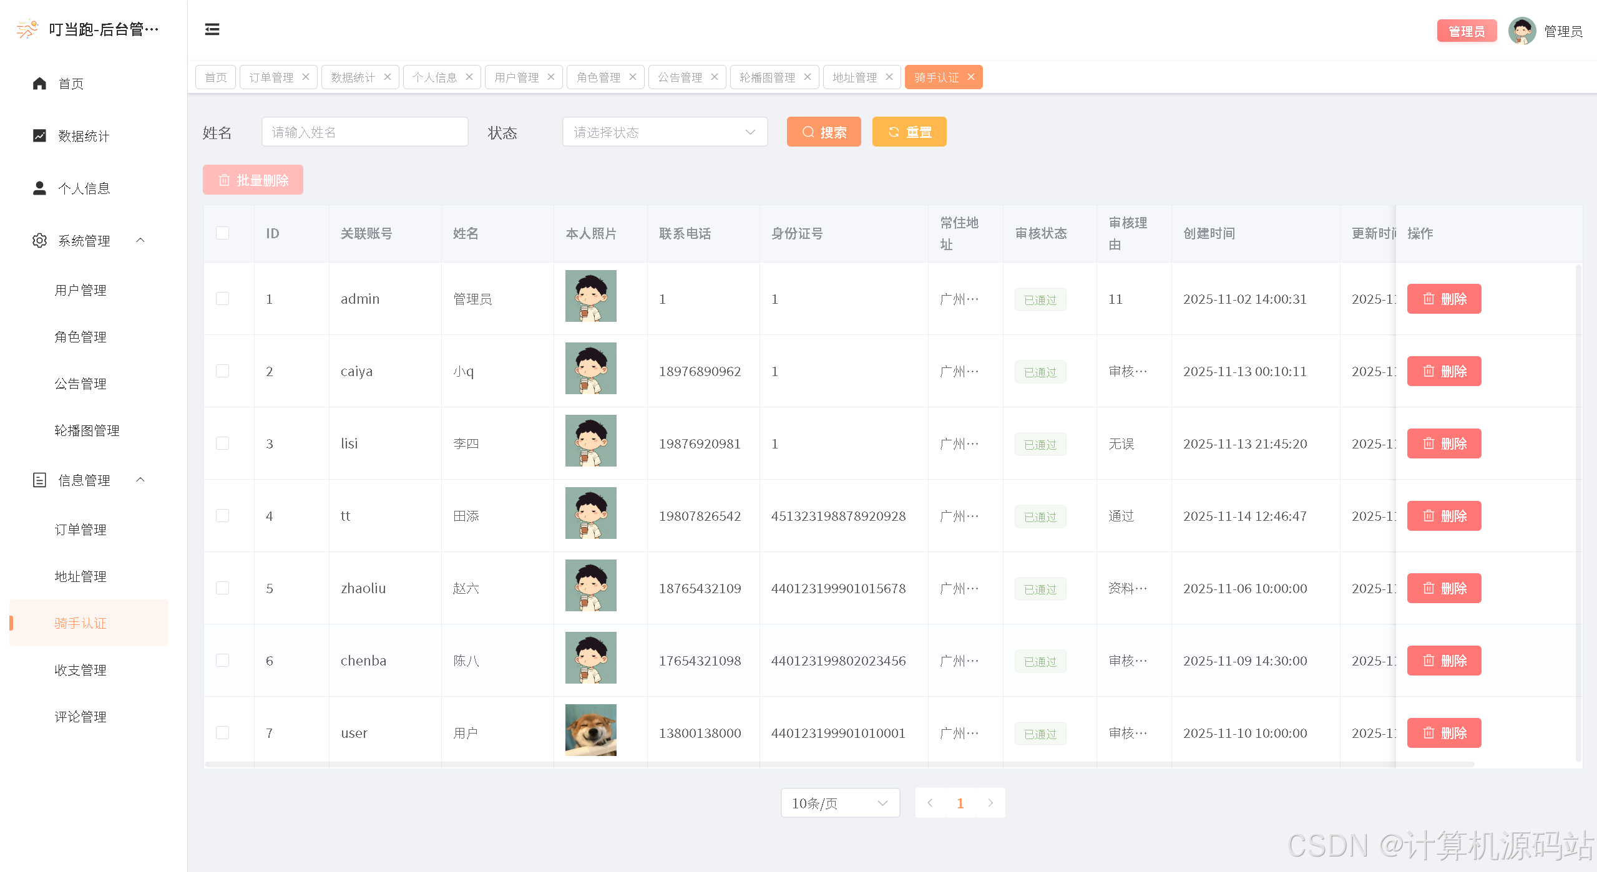
Task: Close the 订单管理 tab with X
Action: tap(306, 77)
